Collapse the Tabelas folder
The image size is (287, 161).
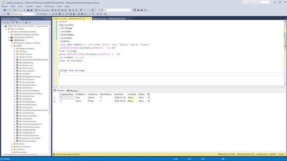(12, 46)
